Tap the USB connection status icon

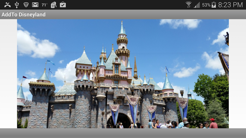point(17,5)
